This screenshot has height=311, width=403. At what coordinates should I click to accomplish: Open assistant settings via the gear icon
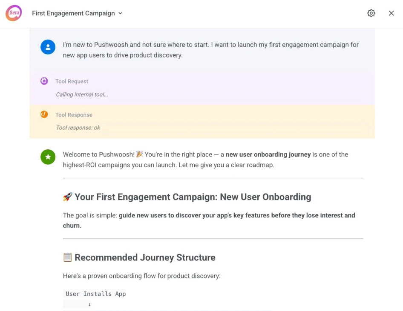[x=371, y=13]
